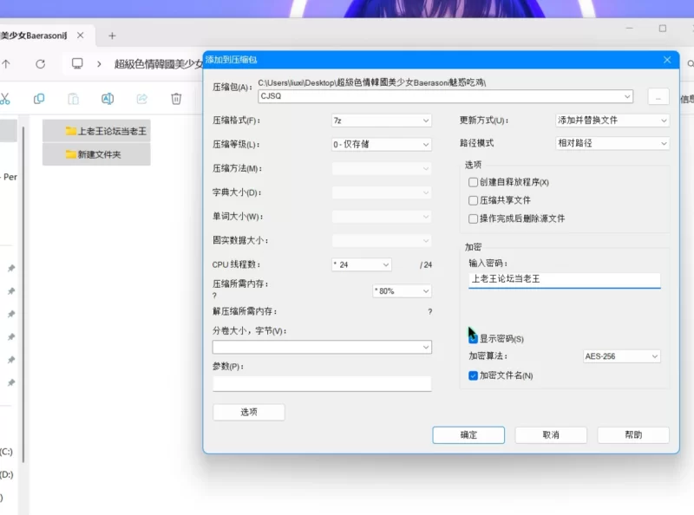Viewport: 694px width, 515px height.
Task: Toggle 显示密码 checkbox
Action: click(473, 339)
